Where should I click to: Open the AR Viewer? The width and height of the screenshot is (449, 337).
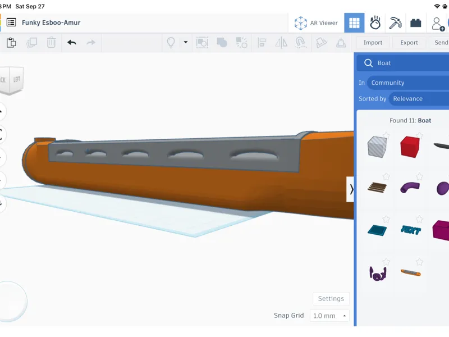[x=316, y=22]
